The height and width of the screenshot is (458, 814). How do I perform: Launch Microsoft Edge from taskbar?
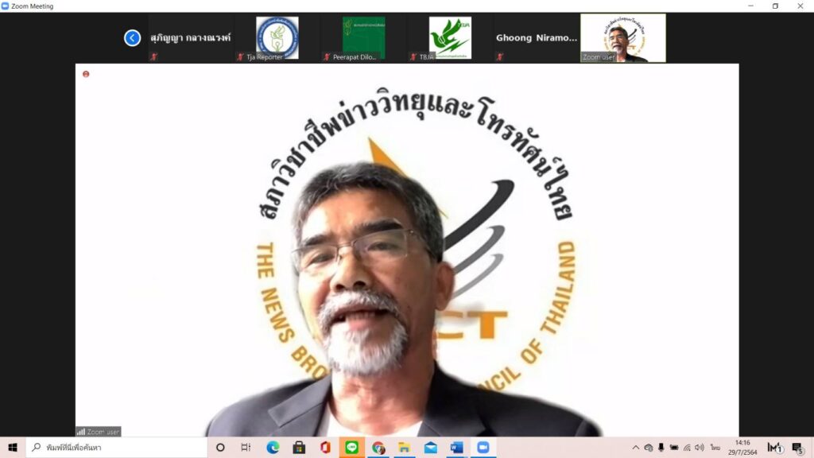(x=273, y=448)
